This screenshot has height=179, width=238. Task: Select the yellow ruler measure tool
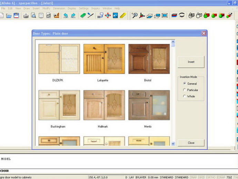click(x=123, y=16)
